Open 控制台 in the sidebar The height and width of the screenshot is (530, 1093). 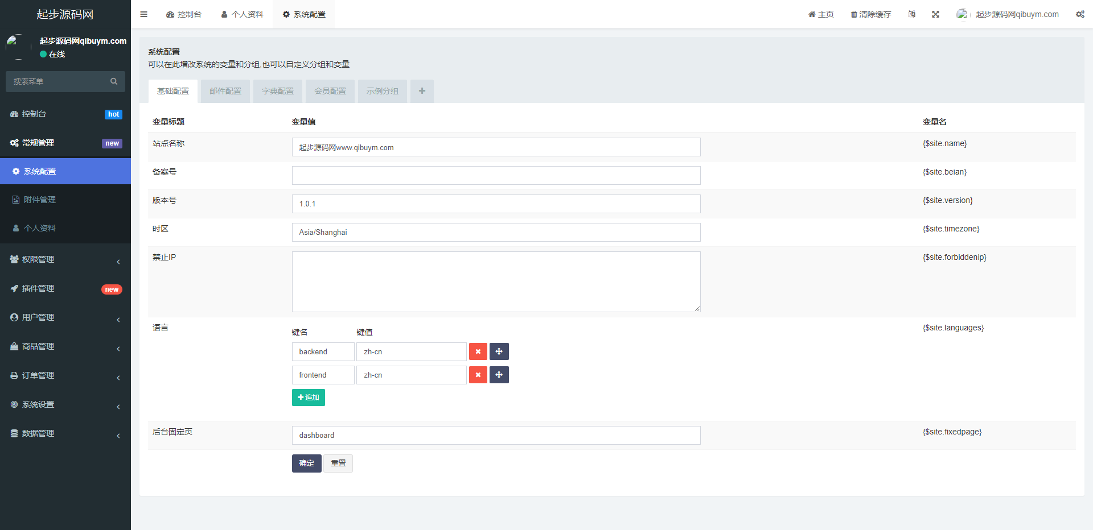coord(65,114)
